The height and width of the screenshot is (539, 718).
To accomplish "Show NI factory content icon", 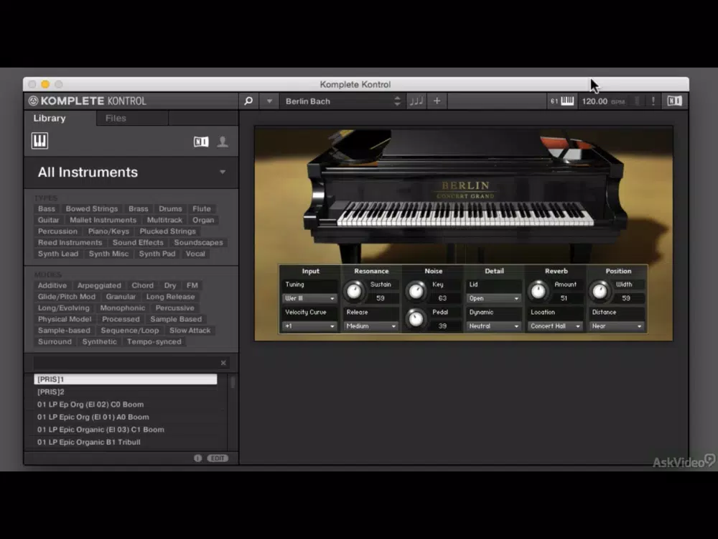I will point(201,142).
